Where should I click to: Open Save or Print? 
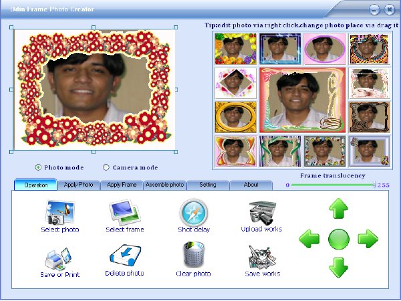(x=60, y=262)
